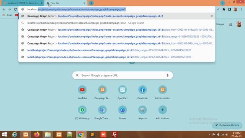Open the Facebook shortcut
The height and width of the screenshot is (138, 245).
[x=142, y=92]
